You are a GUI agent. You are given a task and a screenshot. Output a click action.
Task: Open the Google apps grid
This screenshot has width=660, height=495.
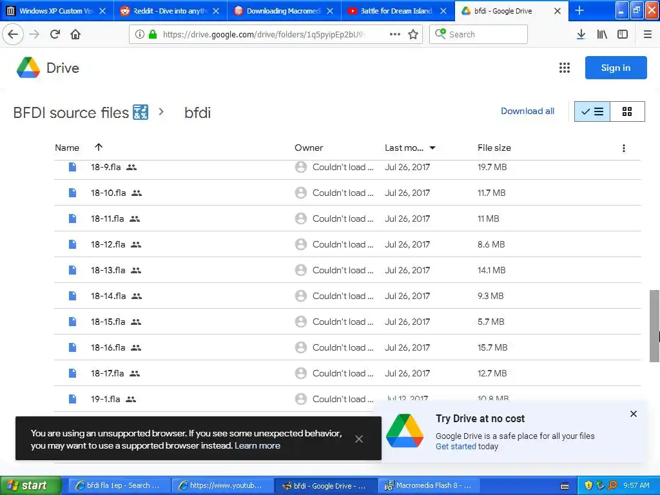coord(565,68)
